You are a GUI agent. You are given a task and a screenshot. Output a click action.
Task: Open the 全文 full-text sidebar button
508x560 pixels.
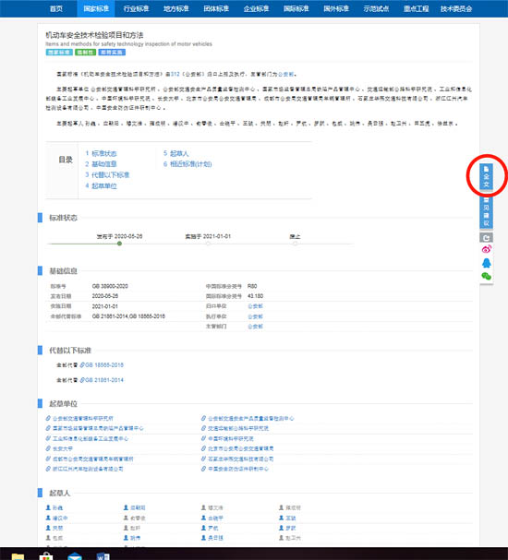click(x=486, y=176)
